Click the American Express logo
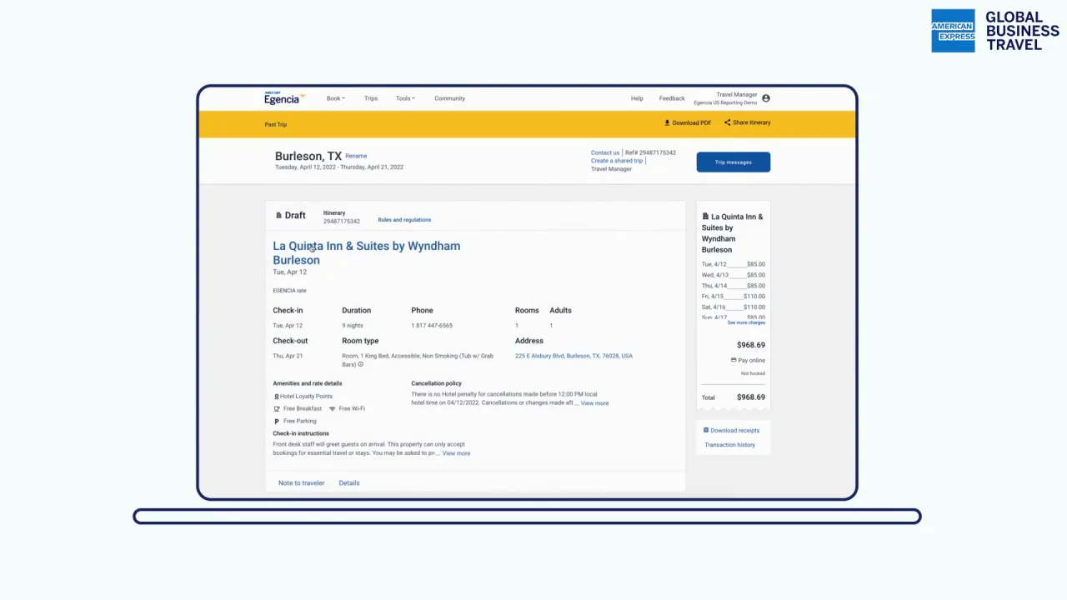 [x=953, y=31]
